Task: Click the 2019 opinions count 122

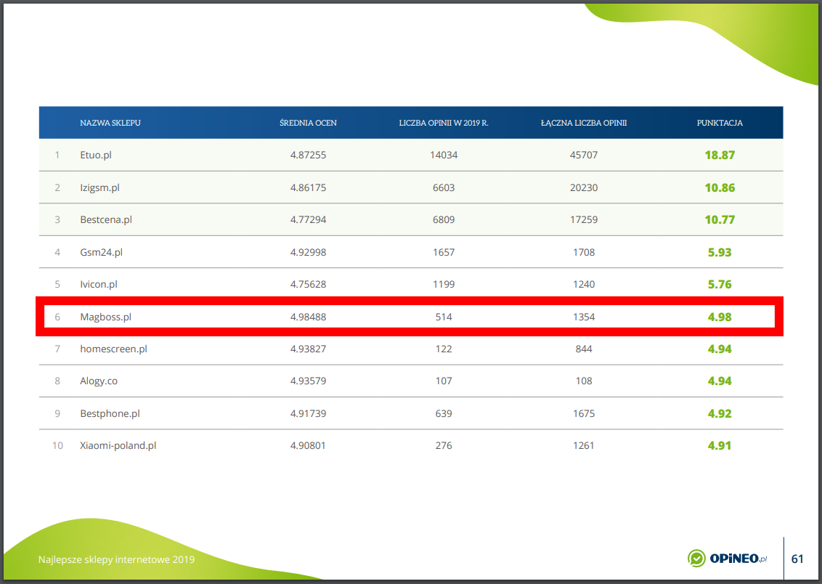Action: 444,349
